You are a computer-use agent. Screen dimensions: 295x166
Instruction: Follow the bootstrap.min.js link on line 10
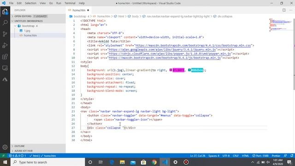point(165,58)
